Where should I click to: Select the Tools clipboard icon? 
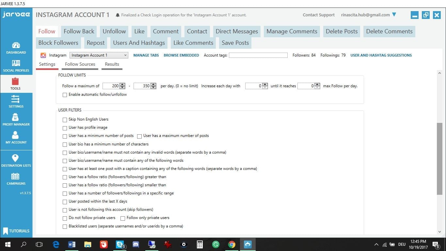point(15,81)
